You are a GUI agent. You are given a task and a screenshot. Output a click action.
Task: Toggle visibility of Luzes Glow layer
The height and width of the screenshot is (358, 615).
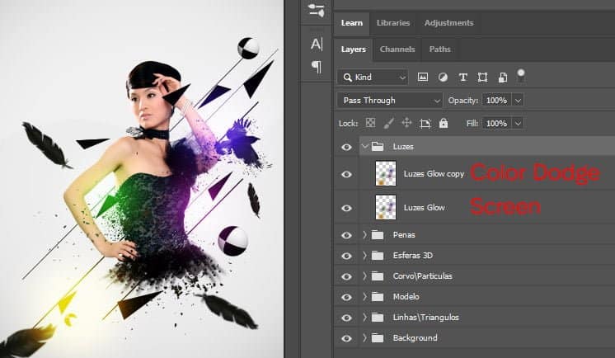(346, 208)
